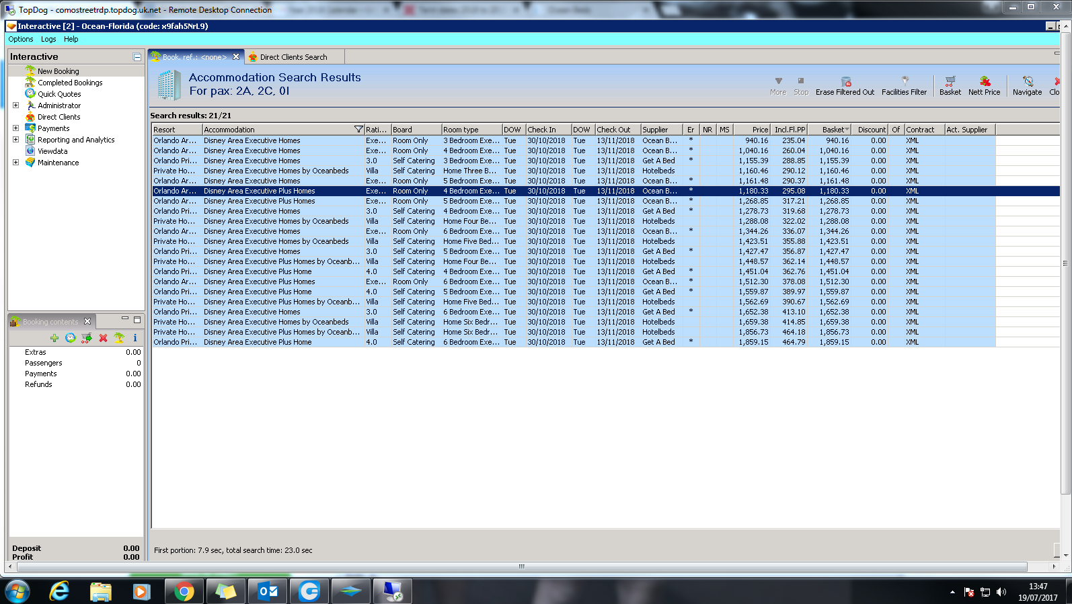
Task: Click the hotel building icon in results header
Action: [169, 85]
